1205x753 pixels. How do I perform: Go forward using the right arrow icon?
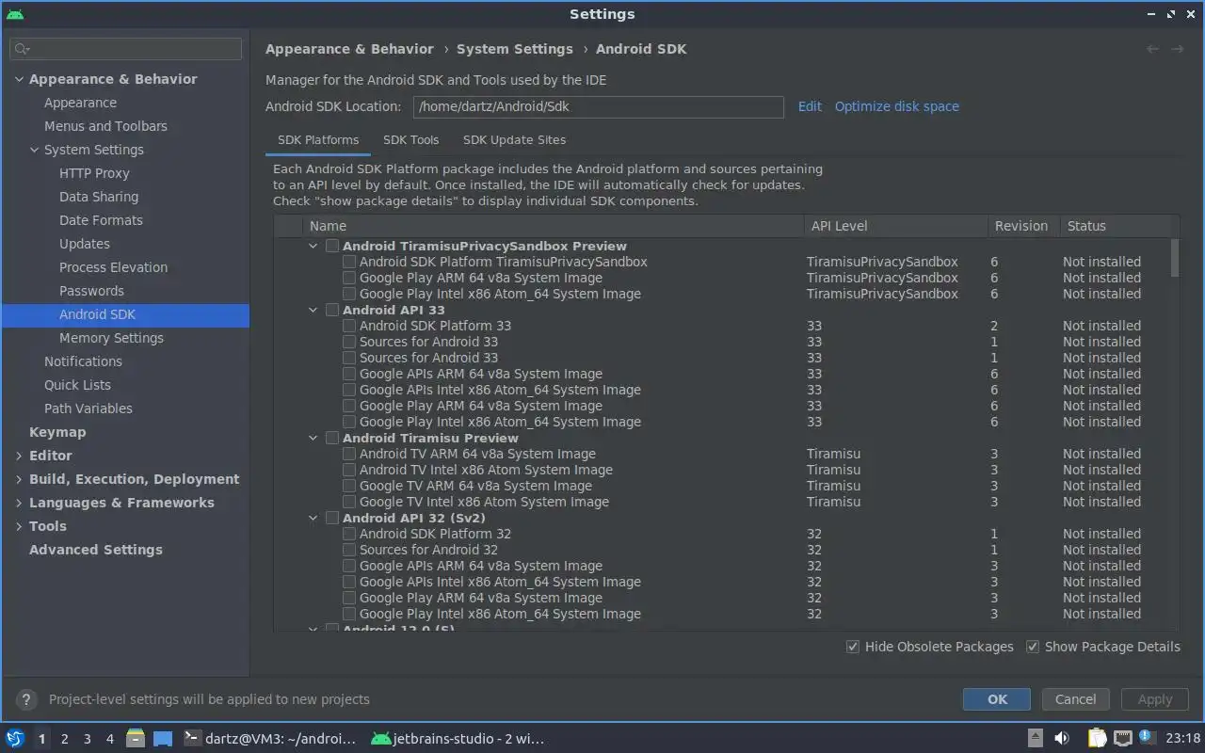(x=1177, y=49)
